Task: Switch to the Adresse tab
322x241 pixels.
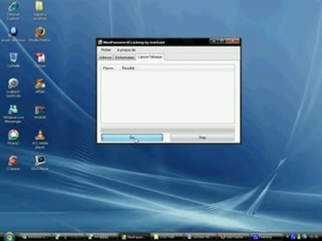Action: point(105,58)
